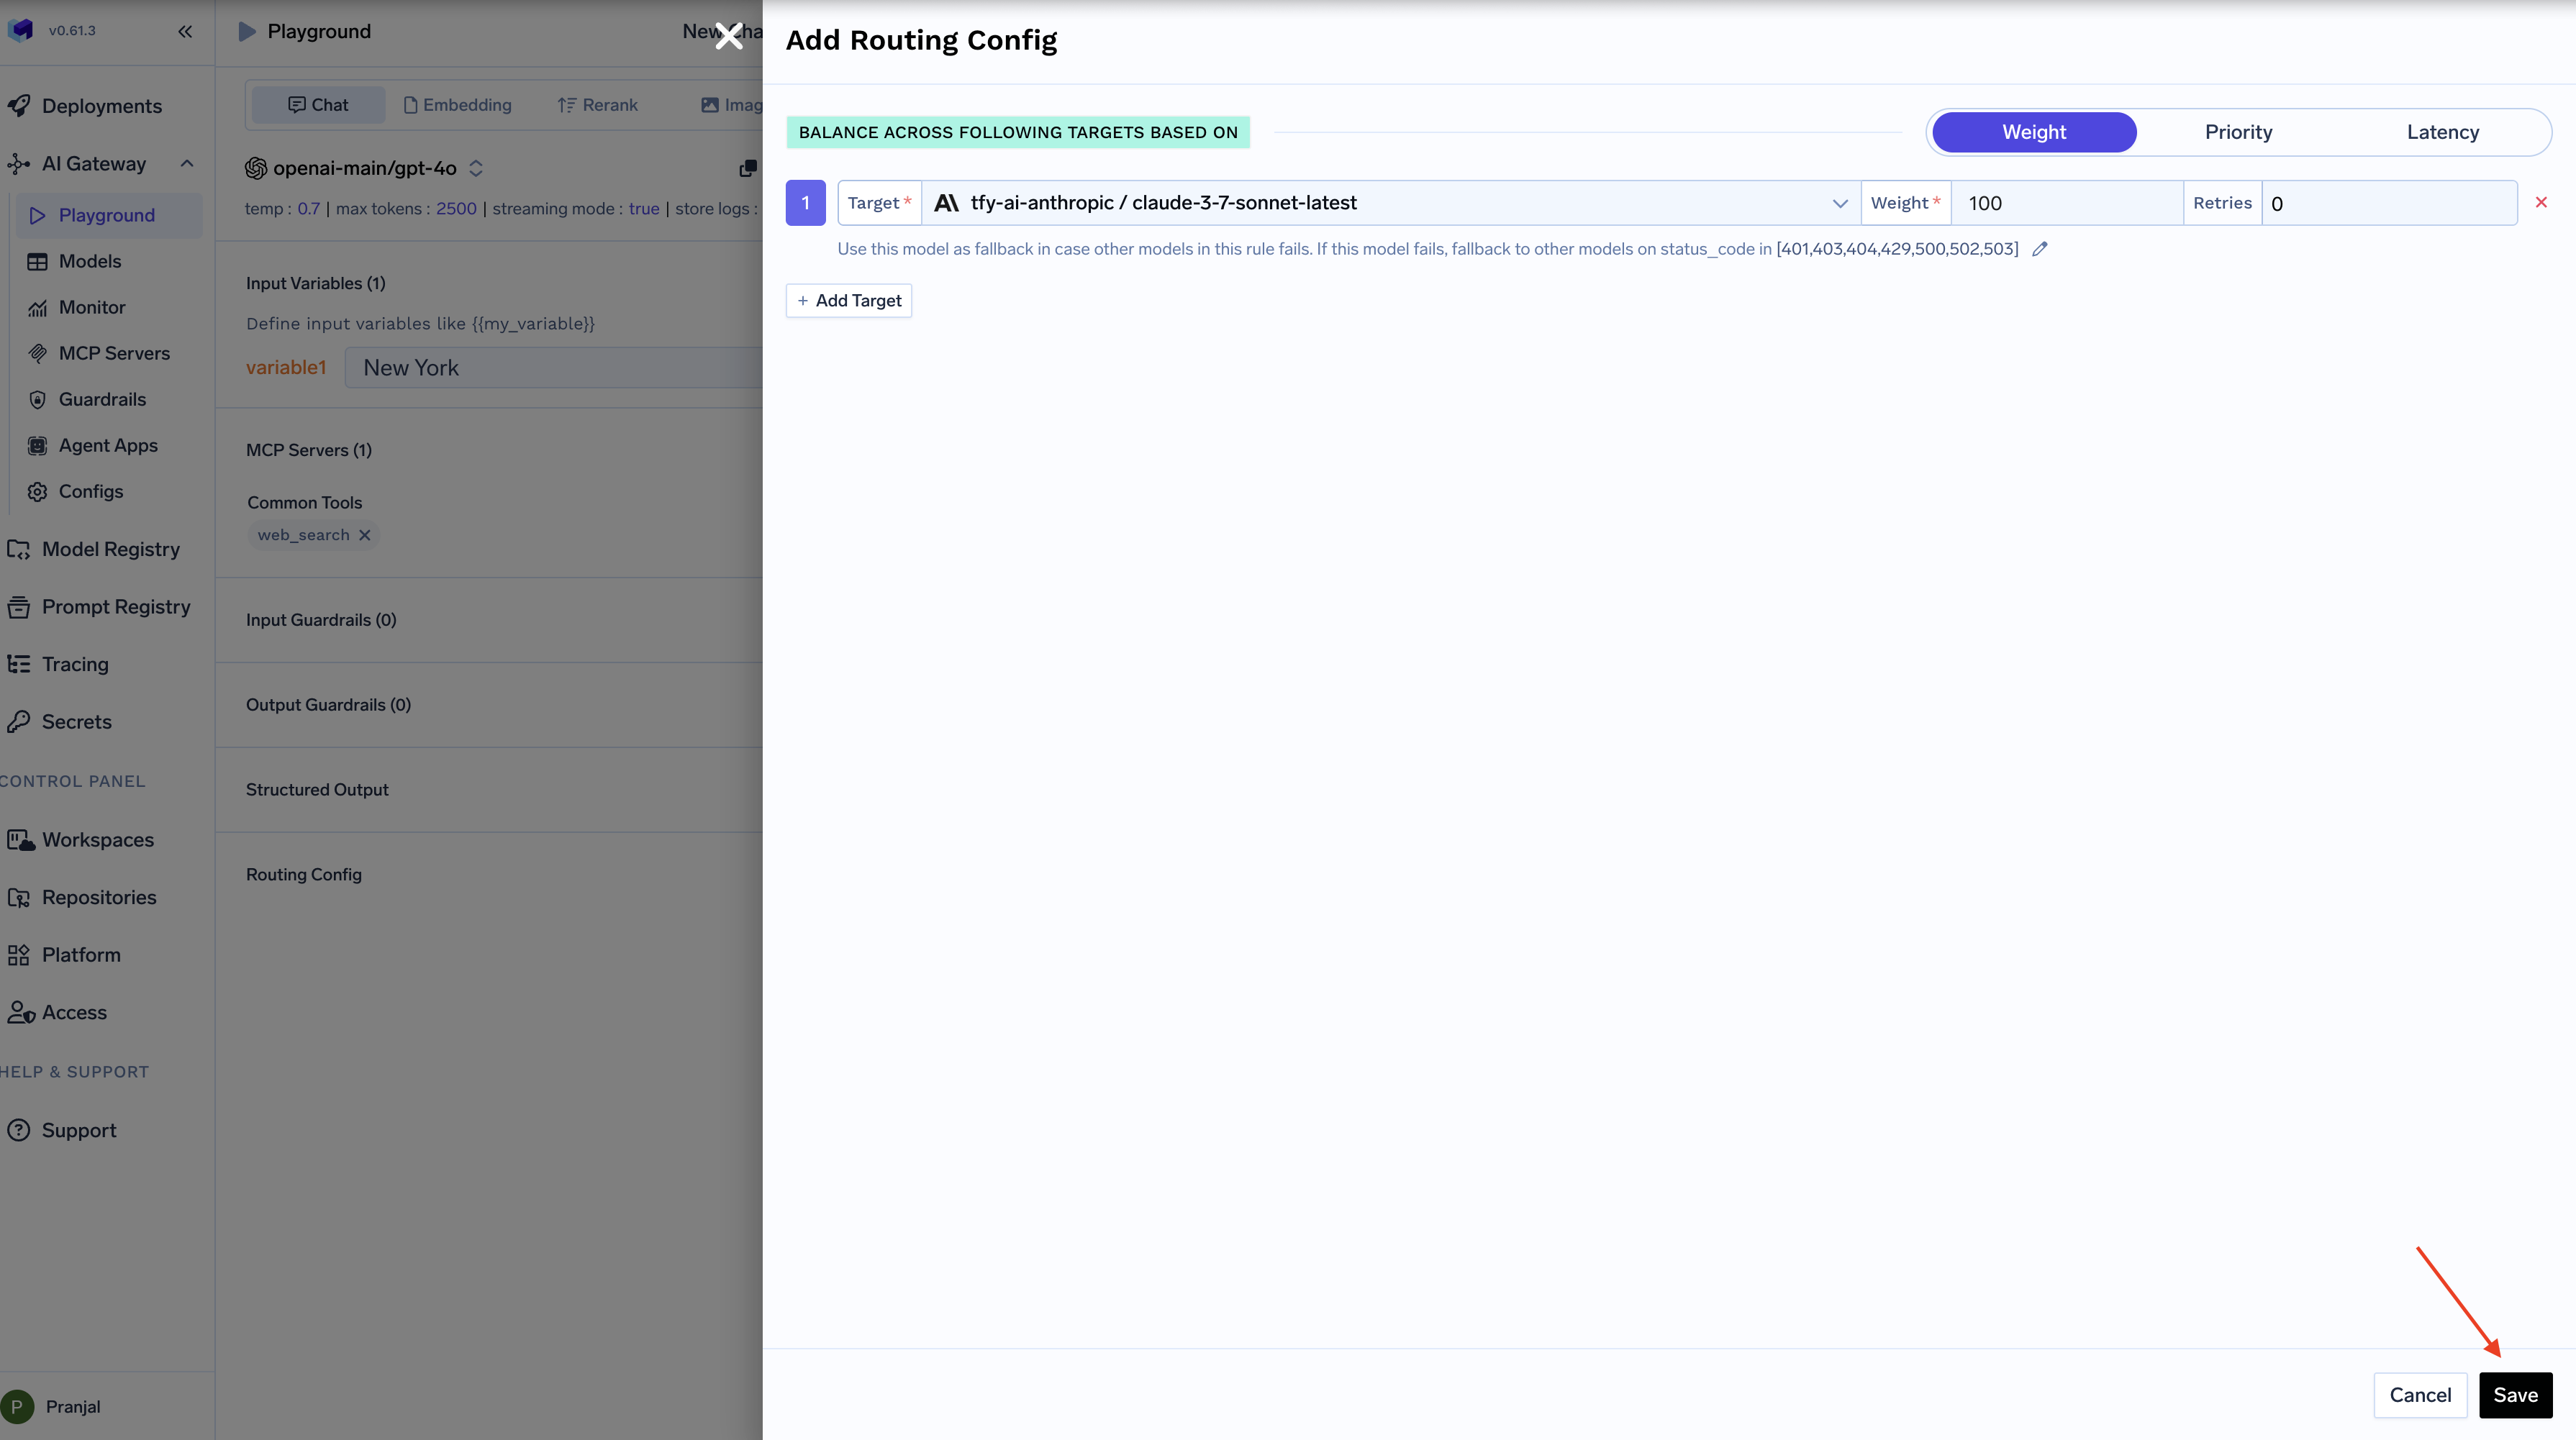
Task: Save the routing config
Action: [x=2515, y=1395]
